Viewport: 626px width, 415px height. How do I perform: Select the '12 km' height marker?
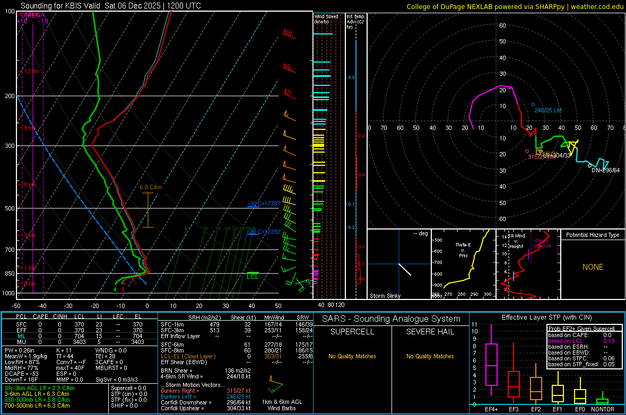click(31, 71)
